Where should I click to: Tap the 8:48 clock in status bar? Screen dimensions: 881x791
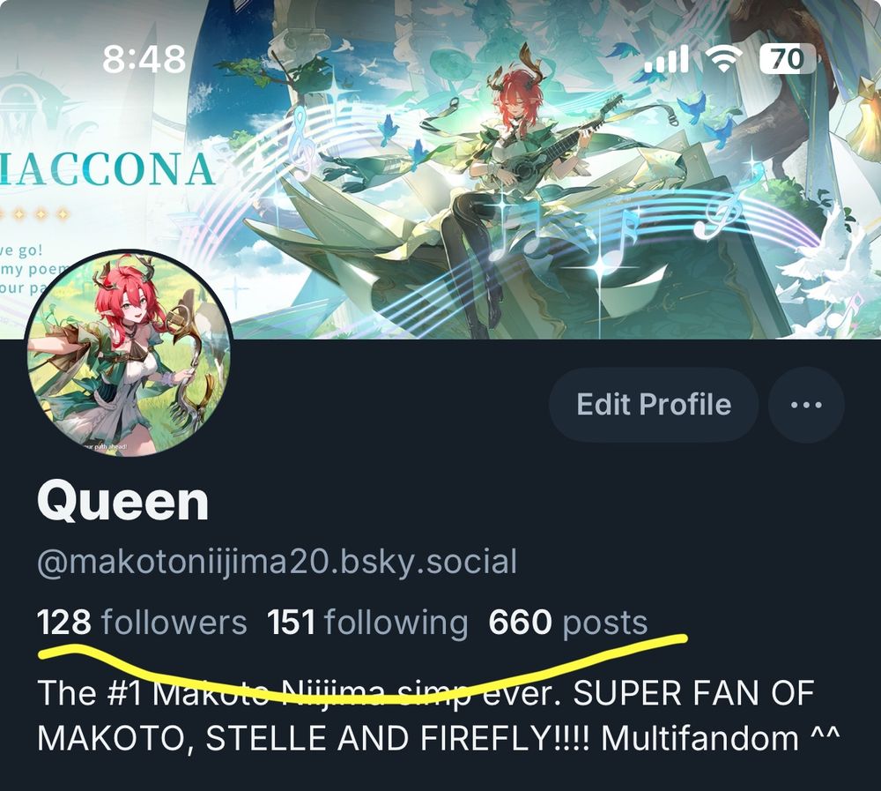coord(144,58)
